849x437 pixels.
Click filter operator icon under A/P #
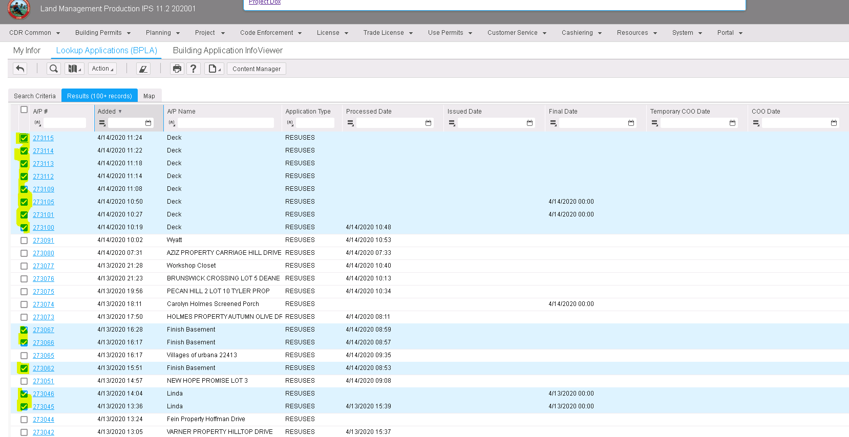click(x=38, y=123)
